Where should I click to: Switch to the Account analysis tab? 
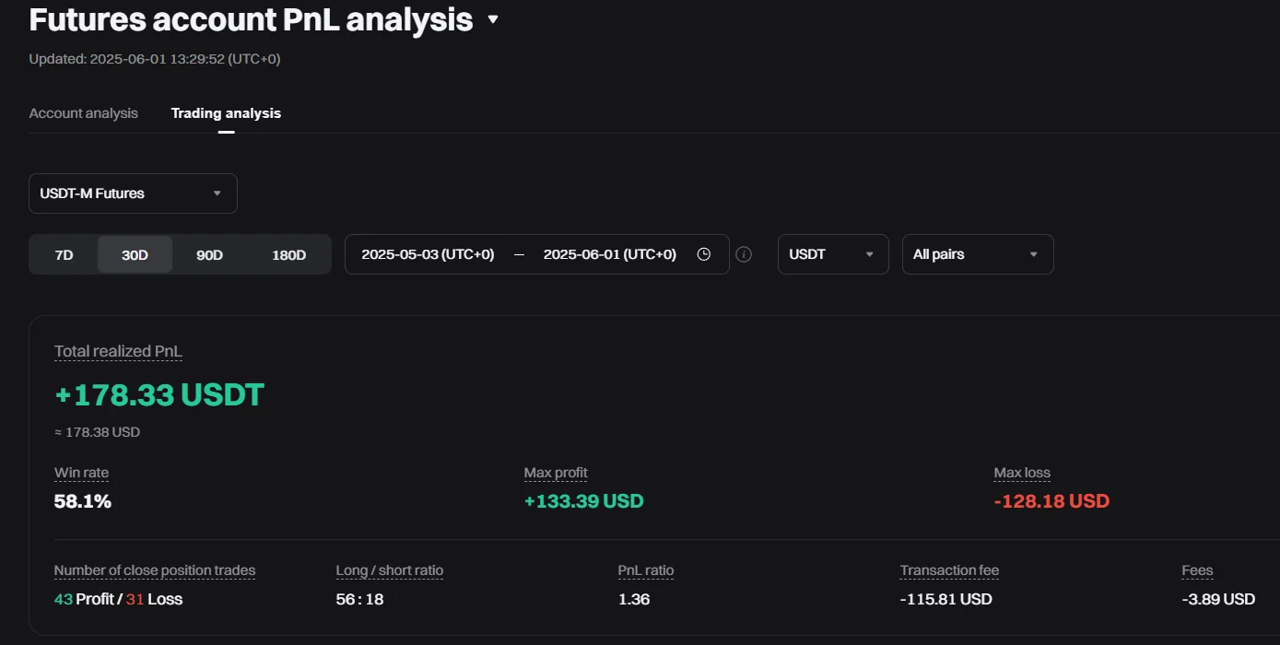coord(83,113)
